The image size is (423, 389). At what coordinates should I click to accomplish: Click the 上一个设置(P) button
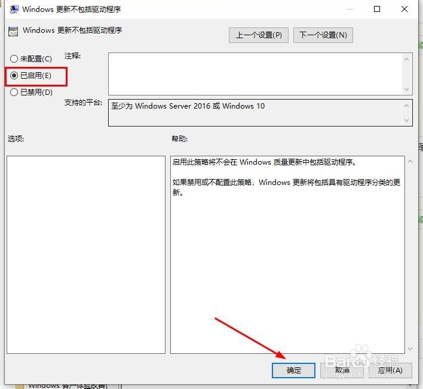point(259,35)
